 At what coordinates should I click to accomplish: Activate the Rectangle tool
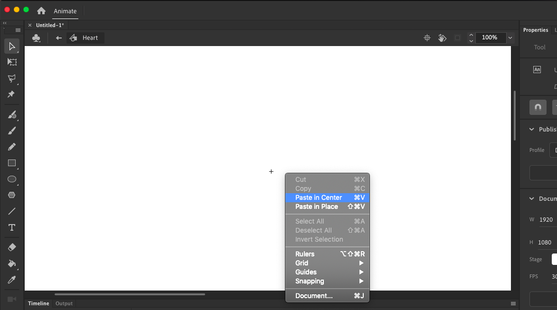coord(12,163)
